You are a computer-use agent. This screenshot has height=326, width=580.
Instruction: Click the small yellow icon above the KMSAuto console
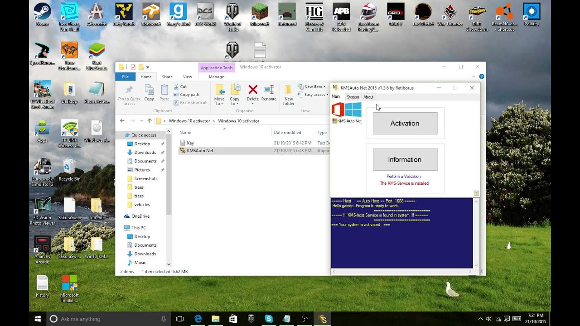(476, 193)
